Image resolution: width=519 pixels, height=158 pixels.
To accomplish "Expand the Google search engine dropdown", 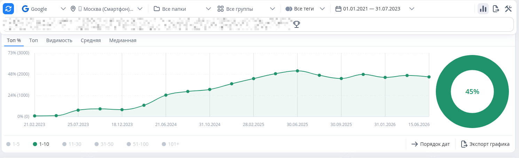I will coord(63,9).
